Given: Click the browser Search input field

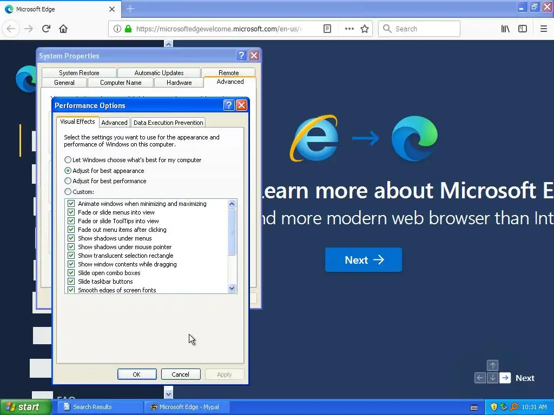Looking at the screenshot, I should click(419, 29).
